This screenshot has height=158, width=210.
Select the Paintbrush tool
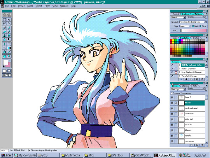point(9,28)
